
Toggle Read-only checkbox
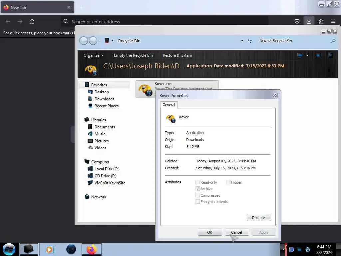click(x=198, y=182)
